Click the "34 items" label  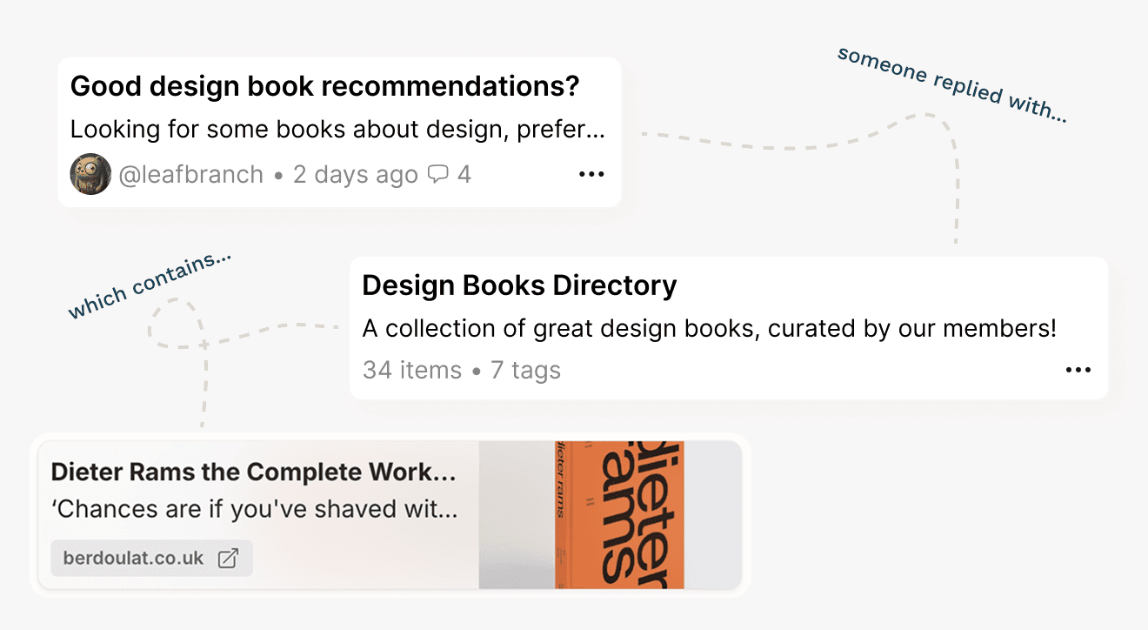click(412, 370)
